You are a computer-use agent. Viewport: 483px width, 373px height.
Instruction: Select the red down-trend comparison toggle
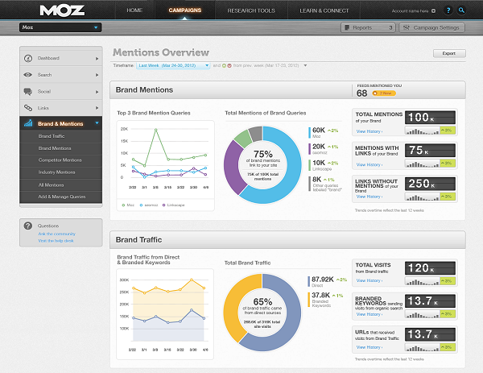click(229, 64)
